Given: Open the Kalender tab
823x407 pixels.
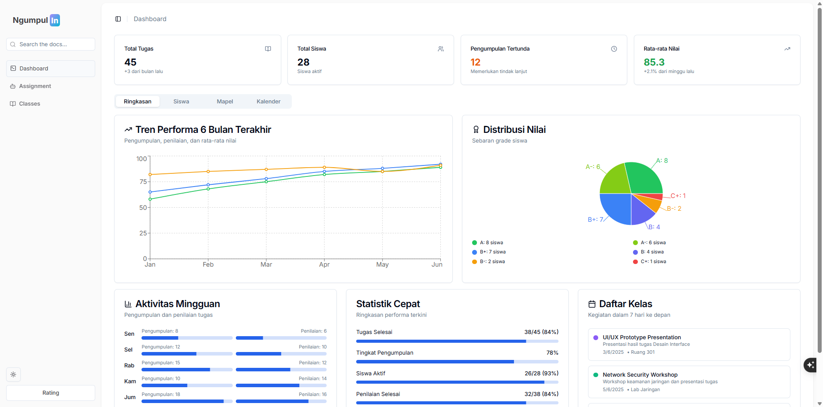Looking at the screenshot, I should [268, 102].
